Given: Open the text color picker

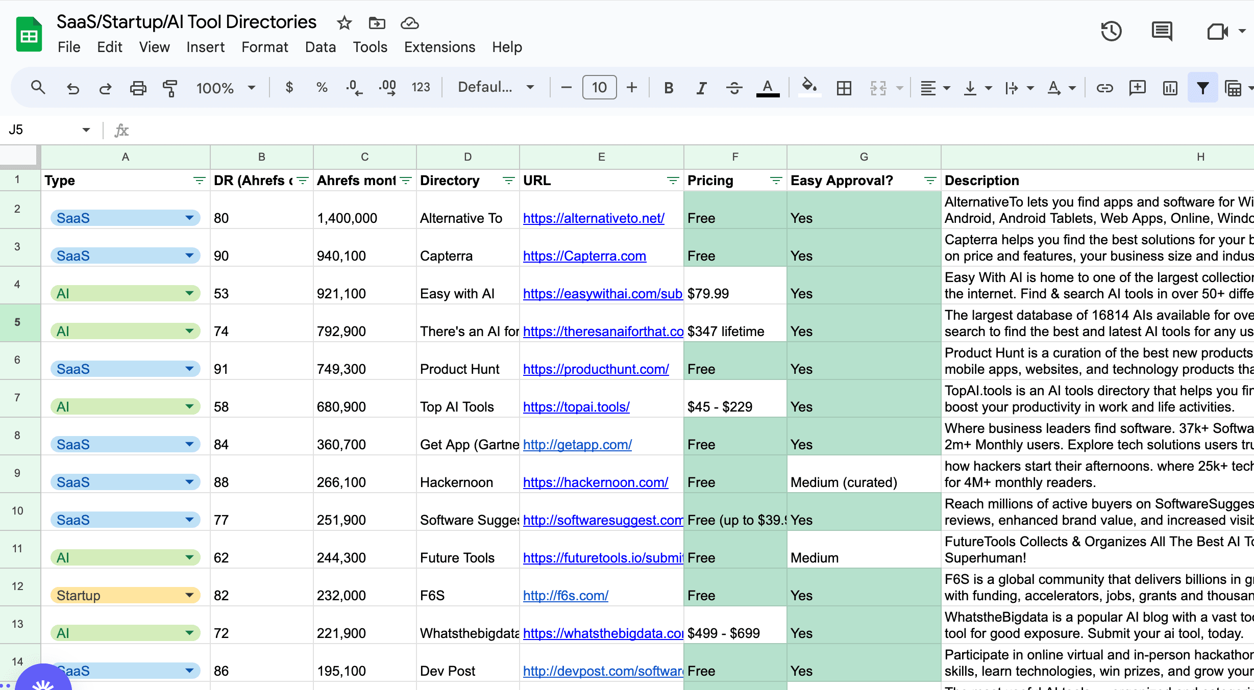Looking at the screenshot, I should pos(768,88).
